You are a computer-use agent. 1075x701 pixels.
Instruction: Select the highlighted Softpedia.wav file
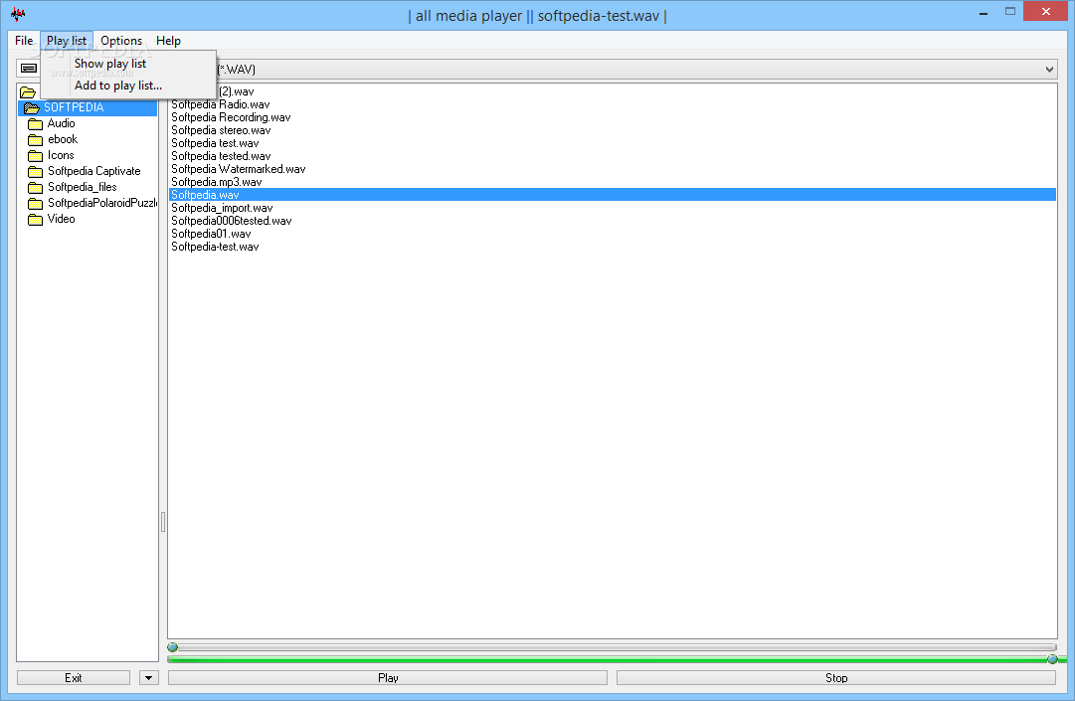click(612, 195)
